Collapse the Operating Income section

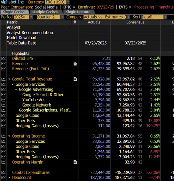click(9, 136)
